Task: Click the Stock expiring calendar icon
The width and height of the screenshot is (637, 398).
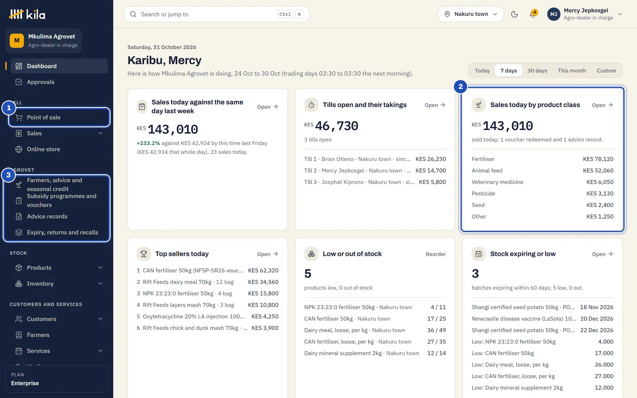Action: [479, 254]
